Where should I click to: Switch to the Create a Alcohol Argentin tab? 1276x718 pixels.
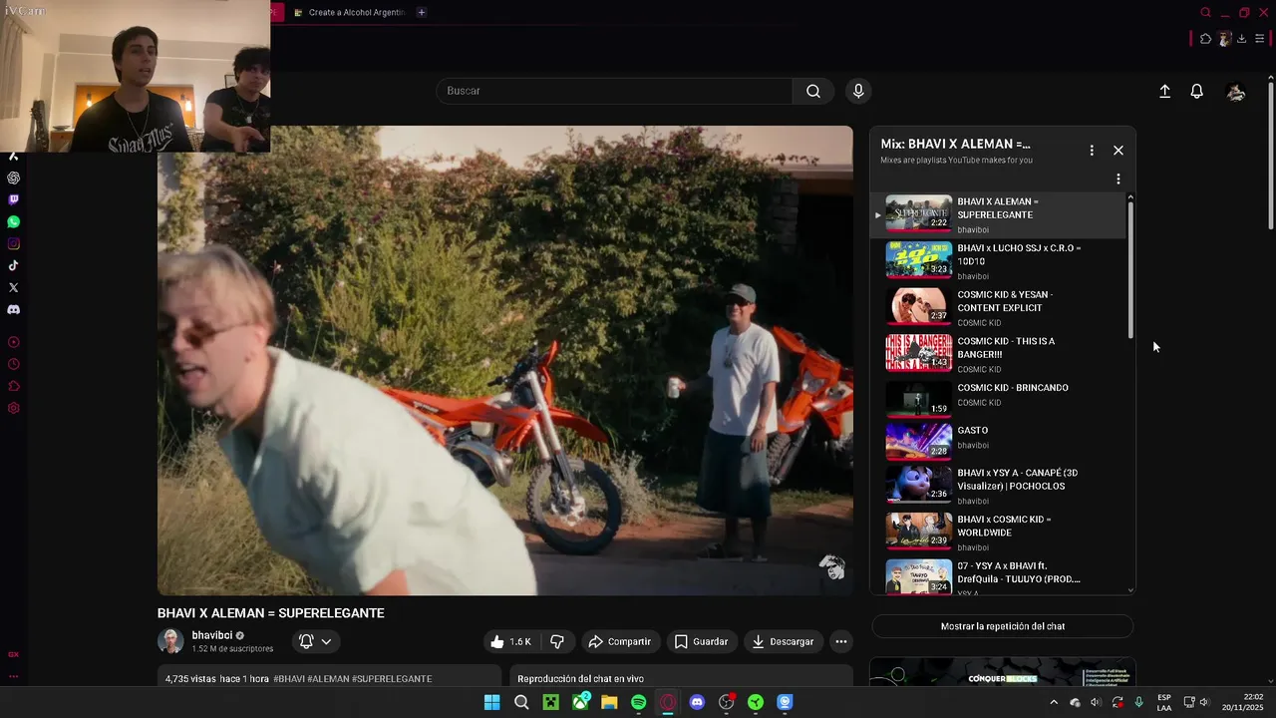[349, 12]
